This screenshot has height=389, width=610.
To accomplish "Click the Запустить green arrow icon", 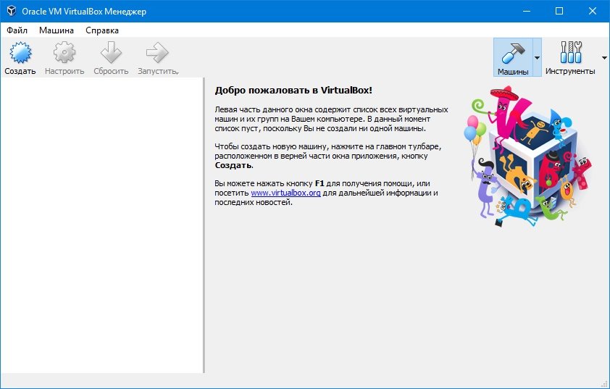I will (x=156, y=52).
